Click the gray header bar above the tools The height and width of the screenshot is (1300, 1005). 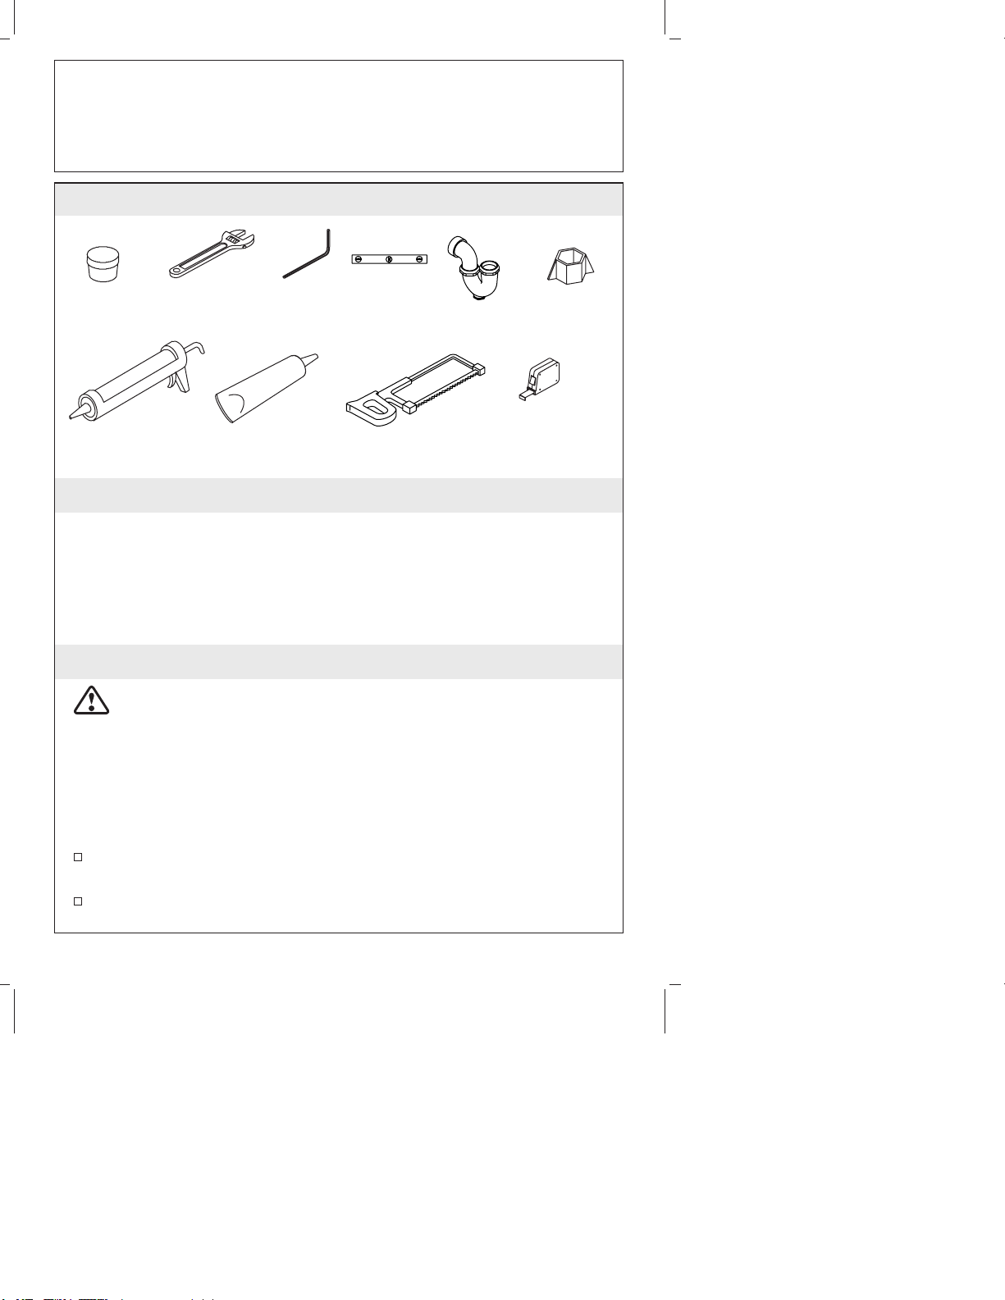[x=339, y=199]
